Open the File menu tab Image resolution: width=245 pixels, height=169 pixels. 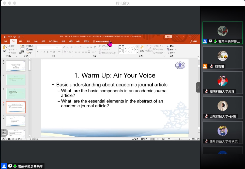click(x=5, y=41)
